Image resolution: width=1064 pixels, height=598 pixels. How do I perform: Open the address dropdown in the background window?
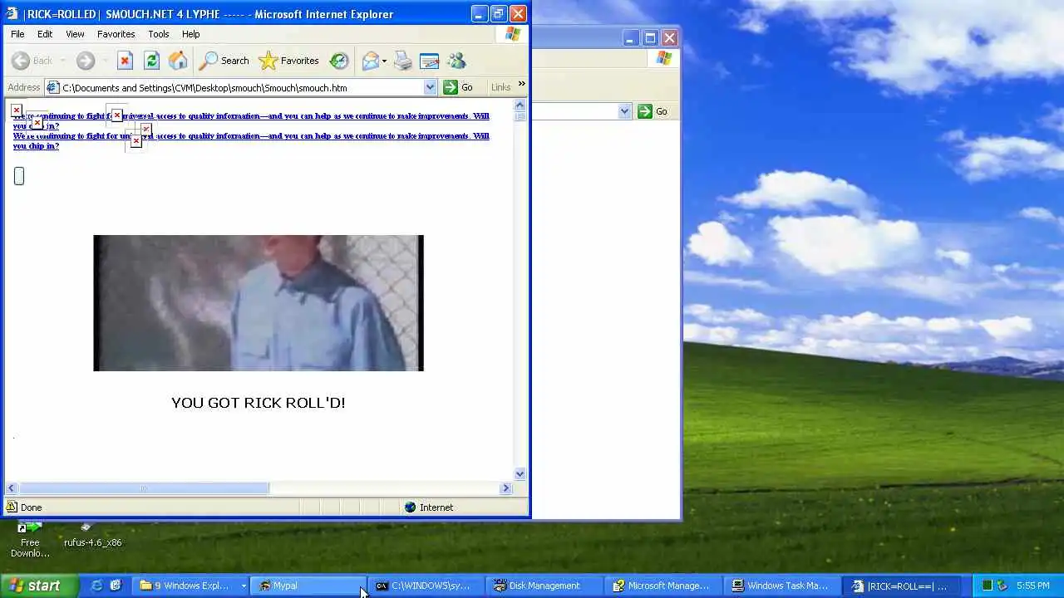(624, 111)
